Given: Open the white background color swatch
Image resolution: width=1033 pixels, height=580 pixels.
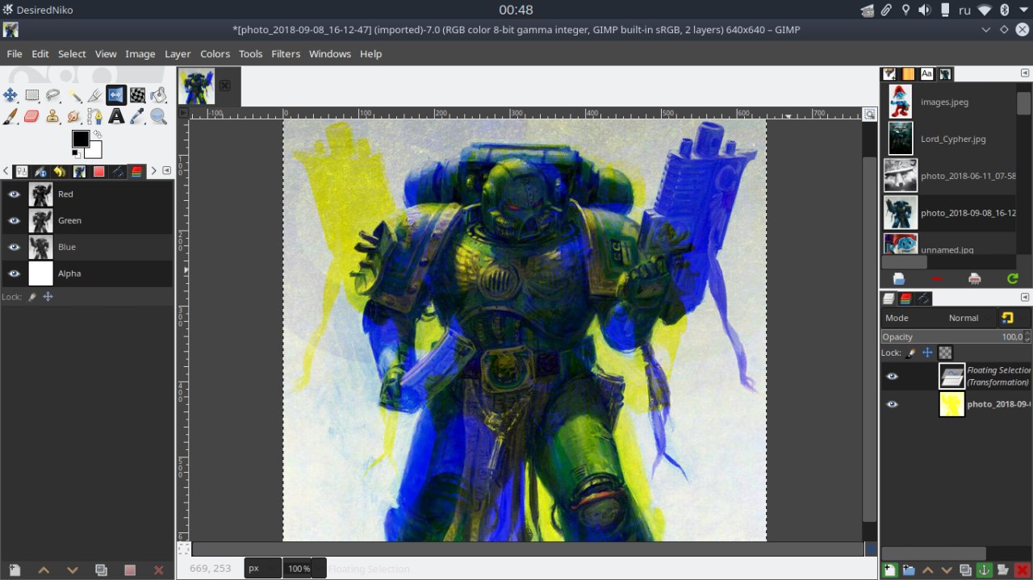Looking at the screenshot, I should (x=96, y=152).
